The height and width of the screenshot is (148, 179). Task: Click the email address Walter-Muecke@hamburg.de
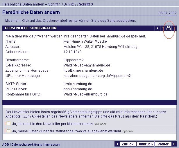87,65
